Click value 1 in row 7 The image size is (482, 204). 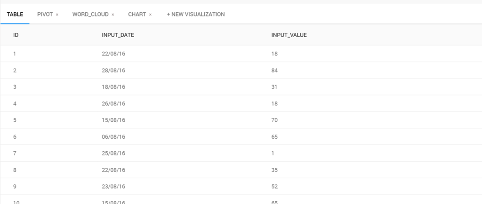coord(273,153)
